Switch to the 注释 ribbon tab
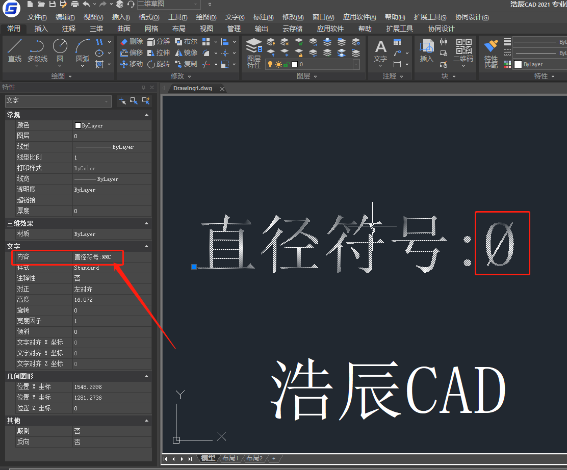 click(x=69, y=29)
